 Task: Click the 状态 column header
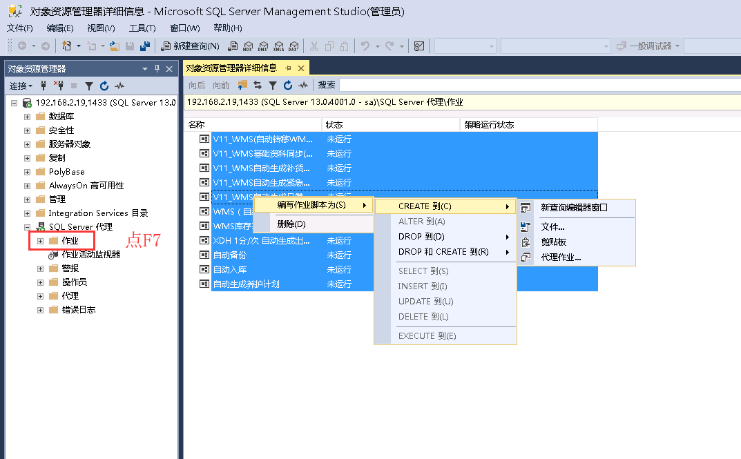coord(391,125)
